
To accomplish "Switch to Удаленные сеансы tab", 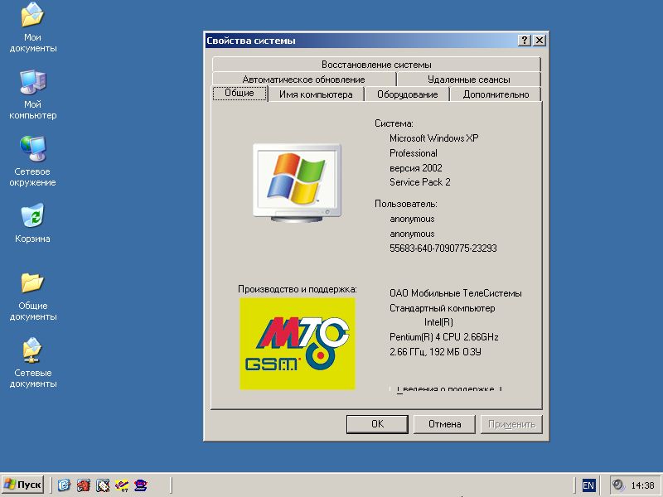I will pyautogui.click(x=468, y=80).
